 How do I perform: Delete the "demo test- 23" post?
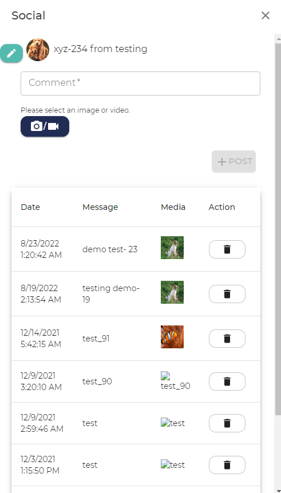(227, 249)
